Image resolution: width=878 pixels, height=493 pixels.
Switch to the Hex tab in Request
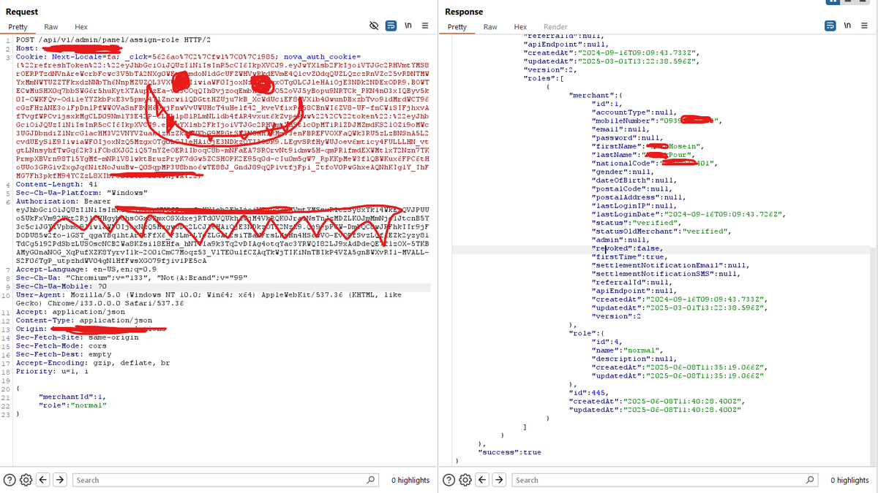point(81,27)
